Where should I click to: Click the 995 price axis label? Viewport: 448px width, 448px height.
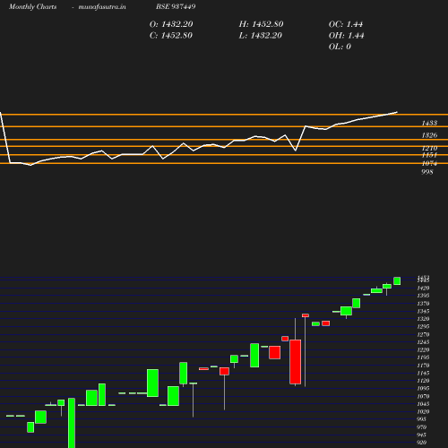point(421,419)
